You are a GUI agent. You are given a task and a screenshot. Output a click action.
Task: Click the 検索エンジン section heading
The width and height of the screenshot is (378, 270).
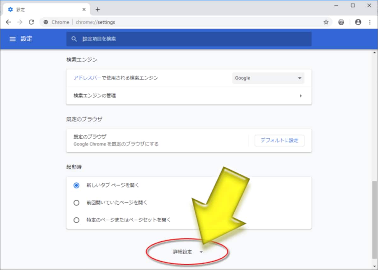click(82, 59)
